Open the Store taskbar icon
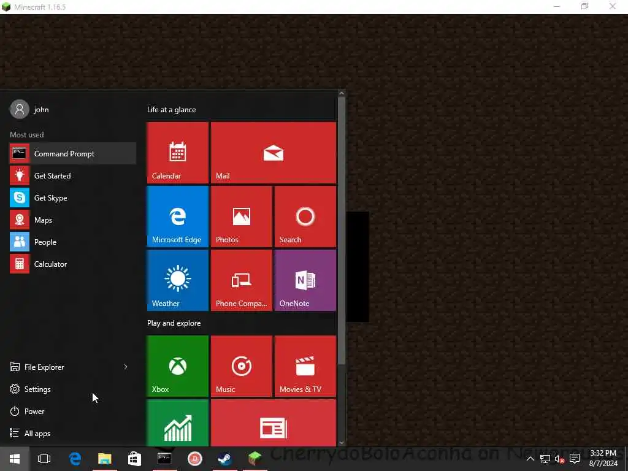Viewport: 628px width, 471px height. tap(134, 459)
